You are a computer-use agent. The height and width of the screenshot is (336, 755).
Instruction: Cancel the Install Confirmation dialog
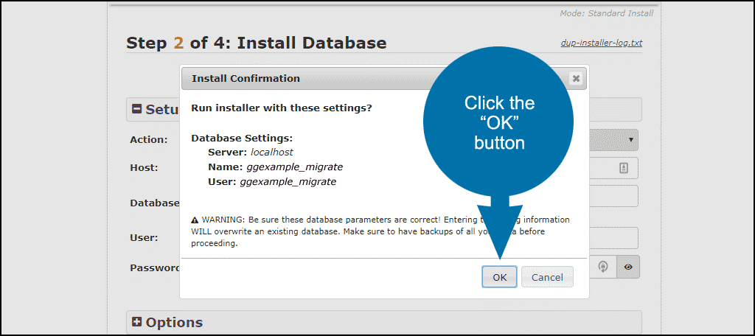click(x=547, y=277)
